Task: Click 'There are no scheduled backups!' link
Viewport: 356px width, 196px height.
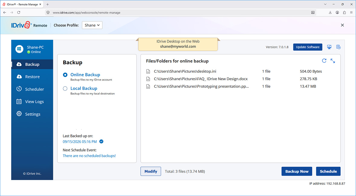Action: point(89,156)
